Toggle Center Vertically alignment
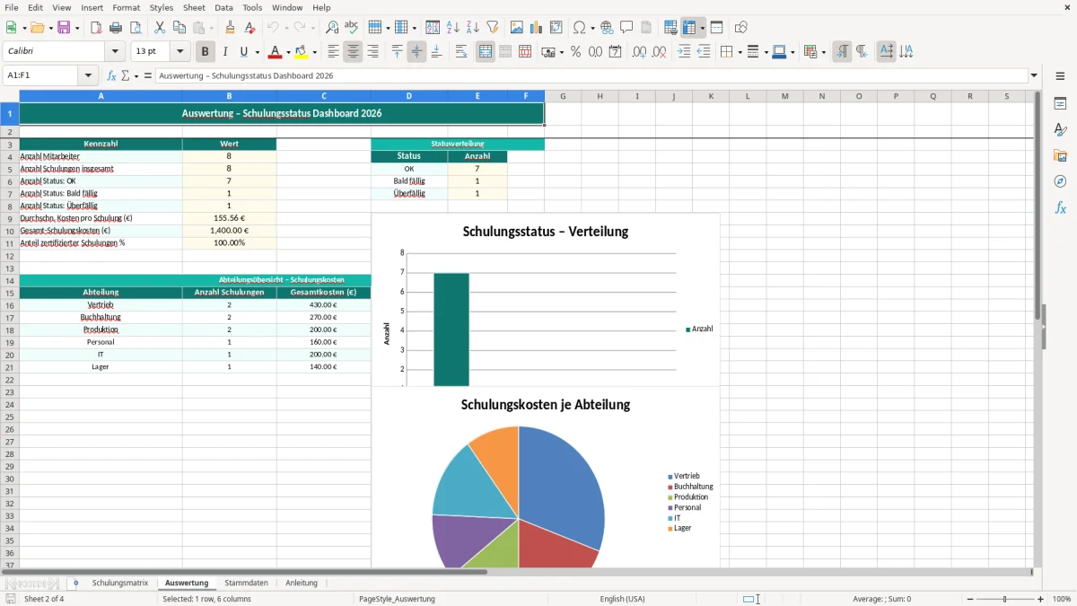1077x606 pixels. click(416, 52)
